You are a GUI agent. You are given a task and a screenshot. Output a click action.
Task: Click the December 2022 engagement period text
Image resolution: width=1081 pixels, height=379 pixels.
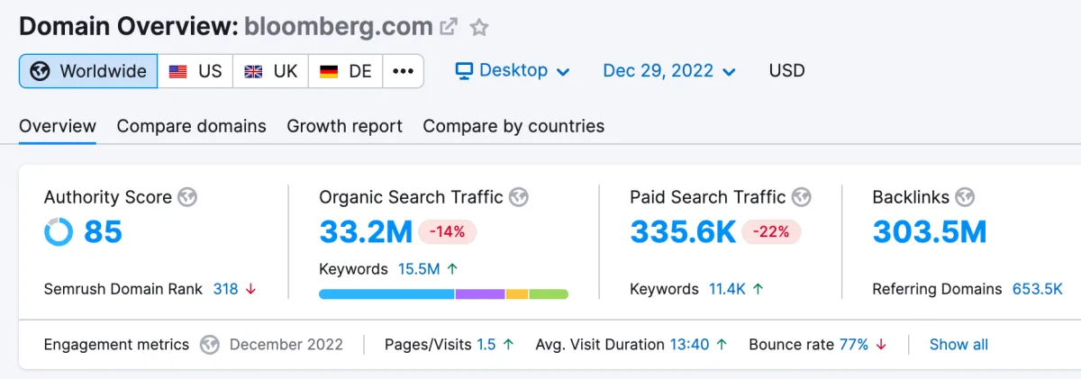pos(286,345)
